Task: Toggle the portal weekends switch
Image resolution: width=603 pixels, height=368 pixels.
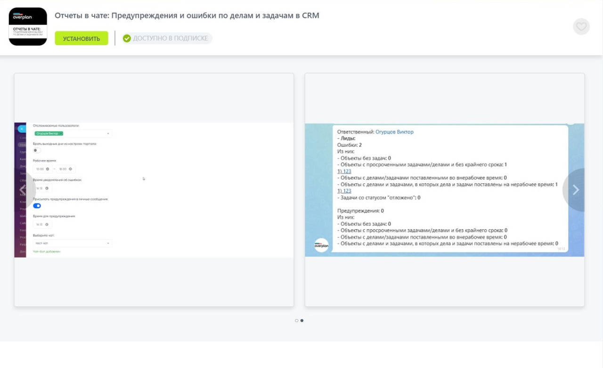Action: click(37, 150)
